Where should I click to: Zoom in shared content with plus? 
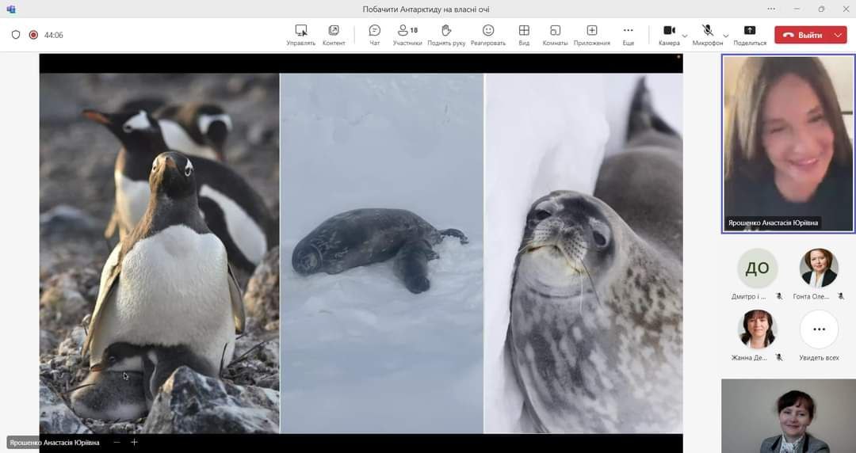(x=134, y=443)
